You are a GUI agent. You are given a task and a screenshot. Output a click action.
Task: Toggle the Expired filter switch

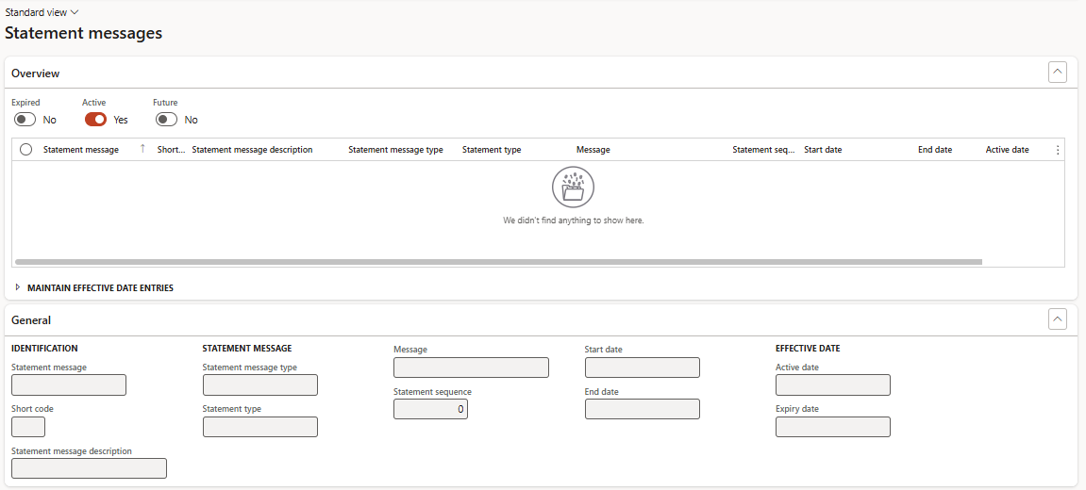point(25,120)
